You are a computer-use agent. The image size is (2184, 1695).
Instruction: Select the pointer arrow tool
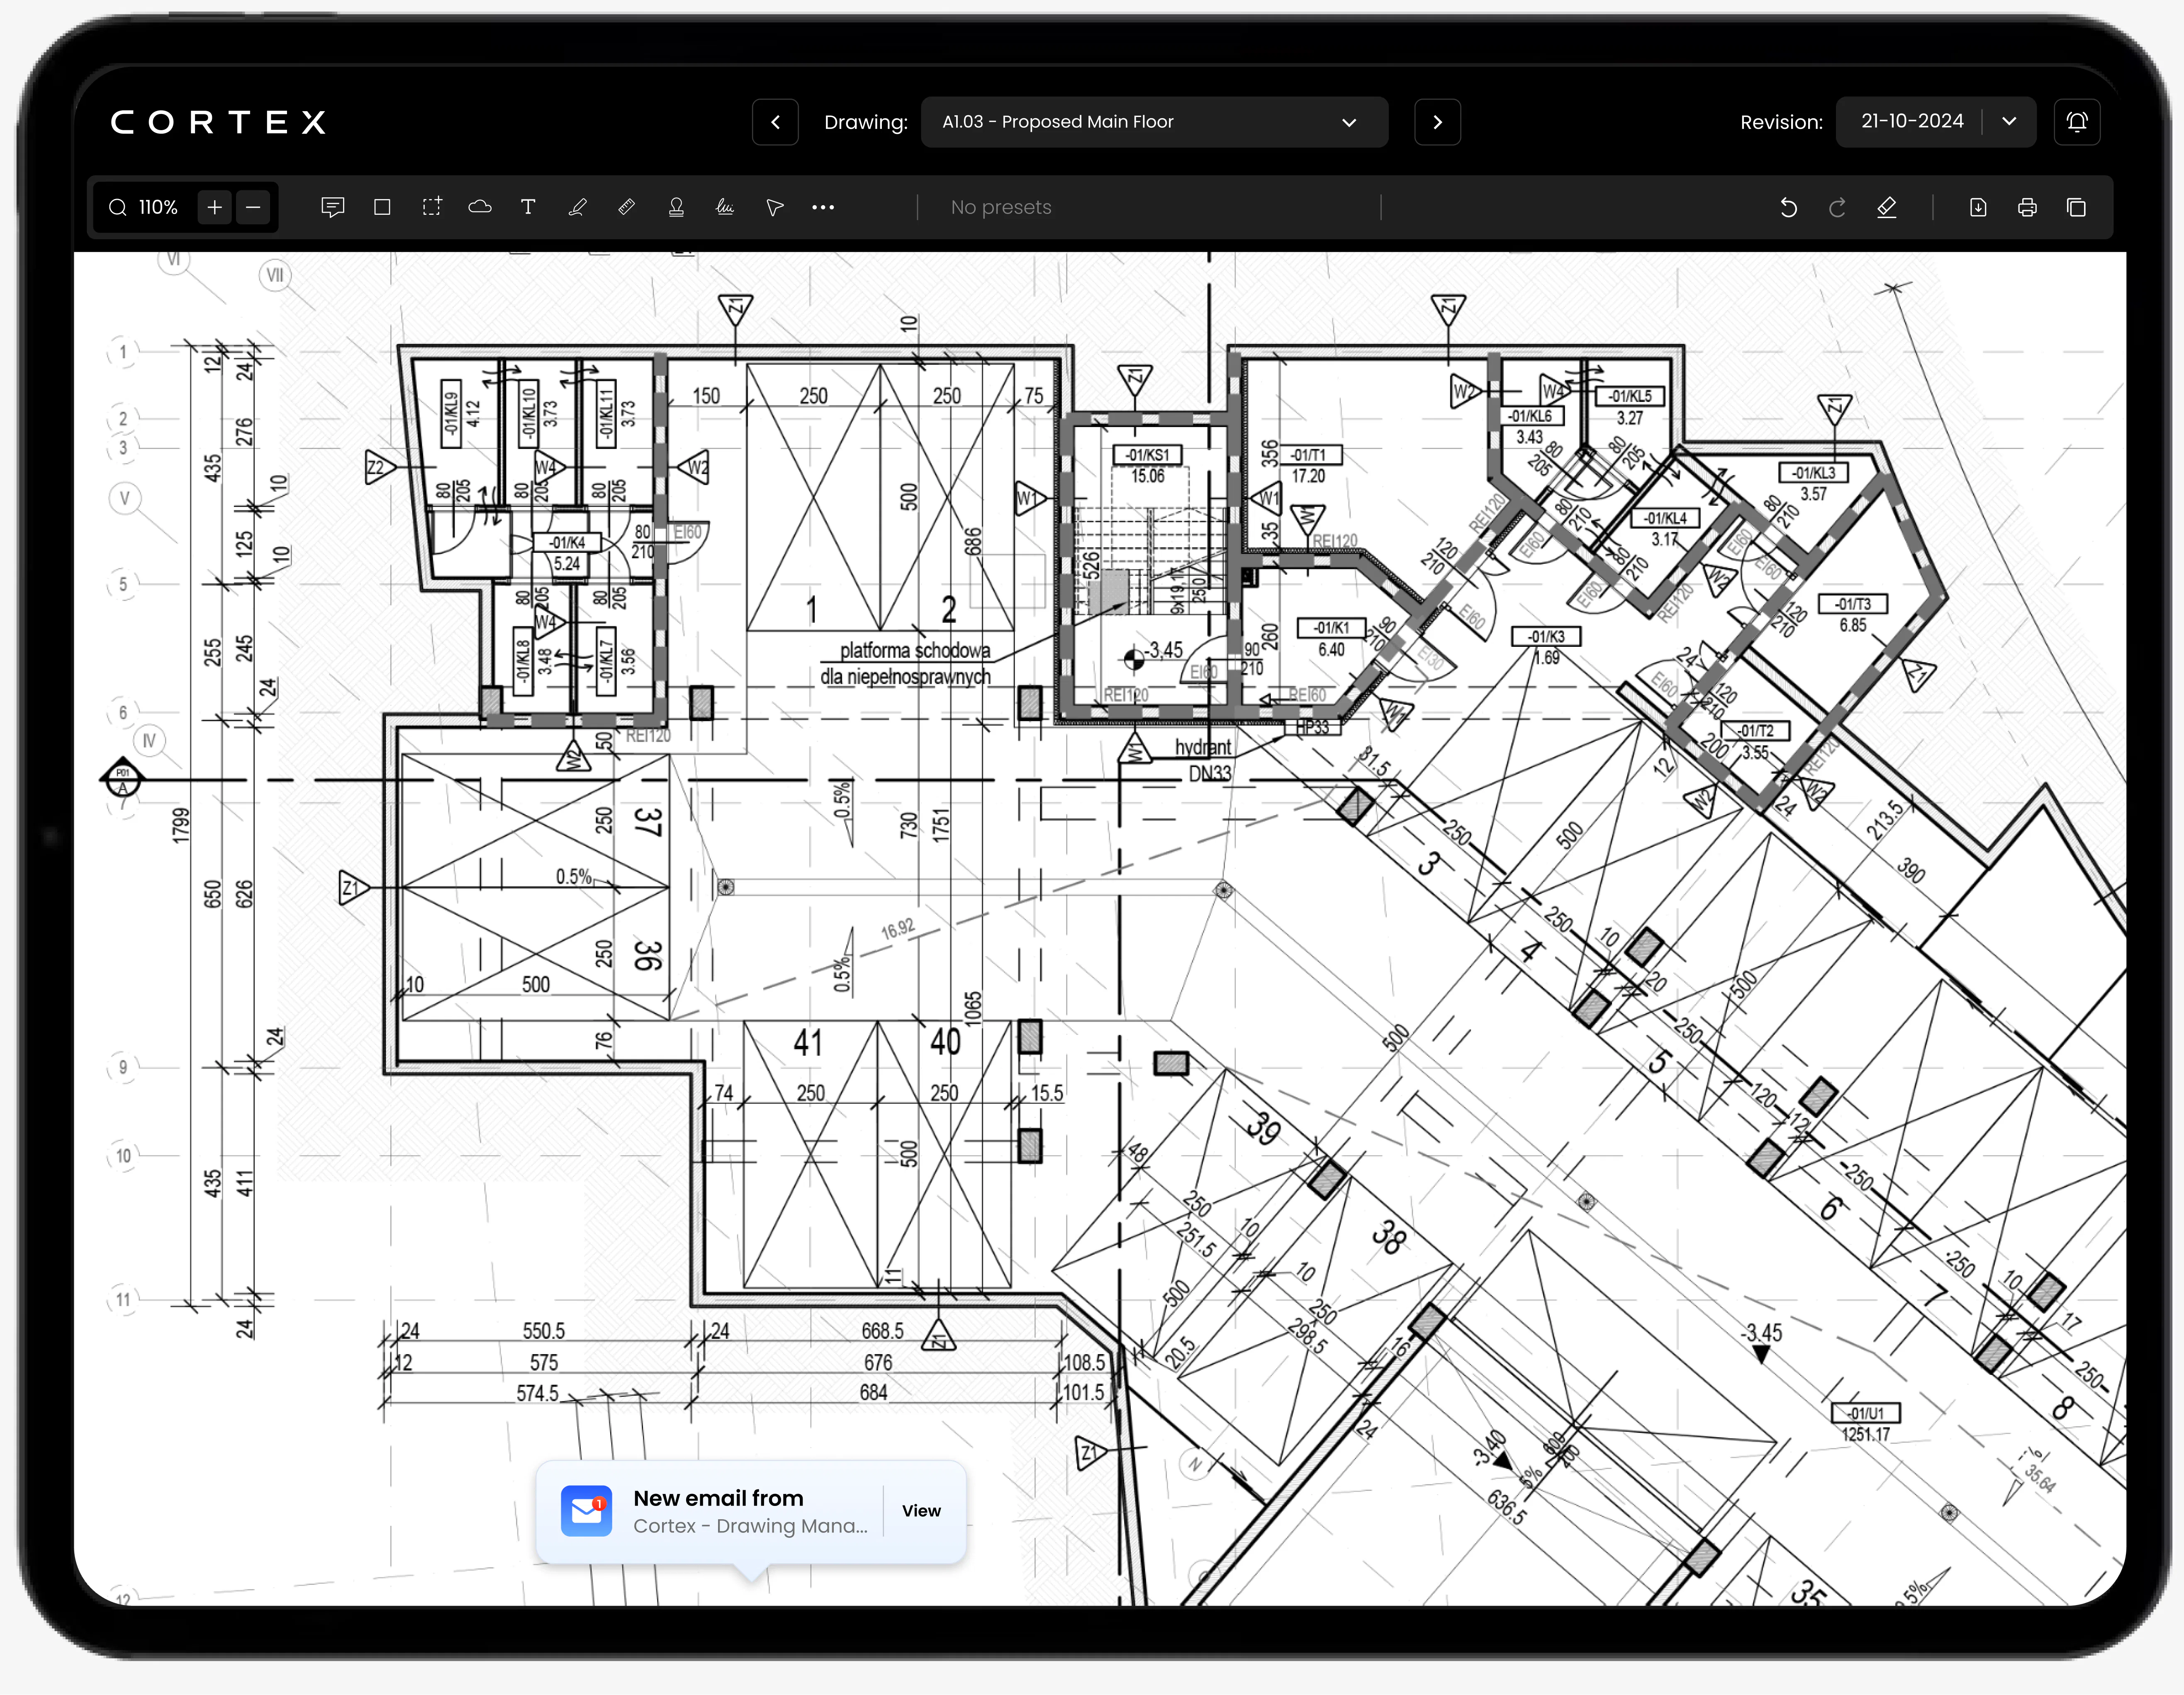point(774,207)
